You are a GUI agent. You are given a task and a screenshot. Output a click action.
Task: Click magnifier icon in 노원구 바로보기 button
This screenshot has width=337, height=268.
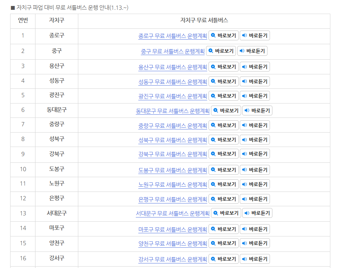[213, 184]
